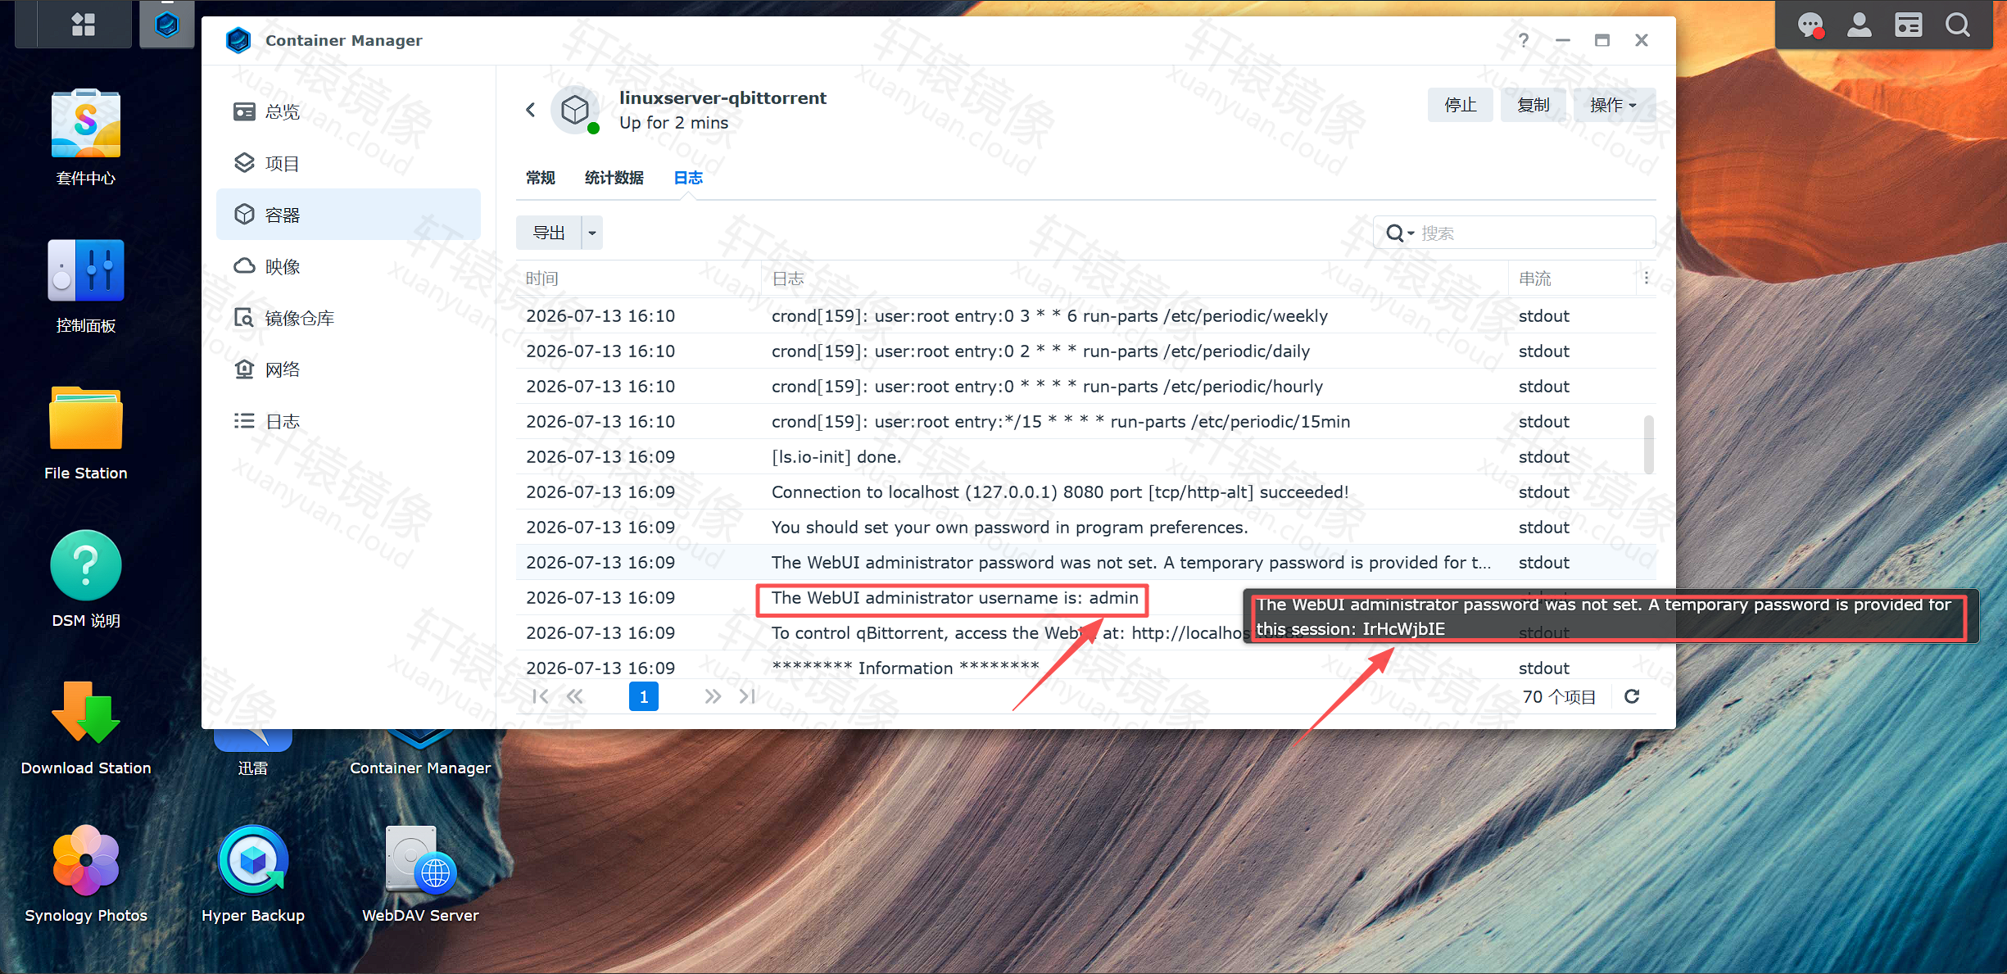Click the '70 个项目' item count
This screenshot has height=974, width=2007.
pyautogui.click(x=1559, y=696)
